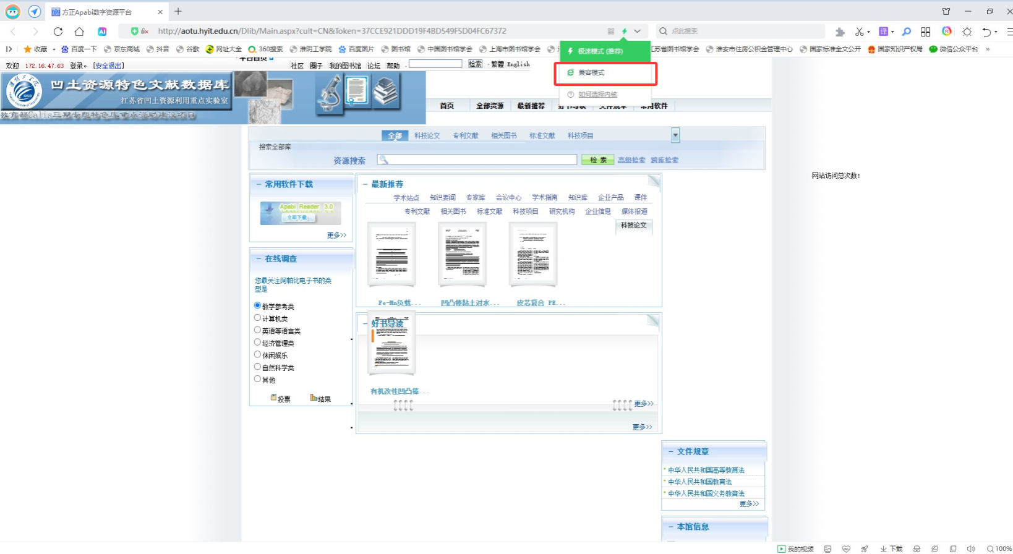Open the kernel mode dropdown chevron in address bar
The width and height of the screenshot is (1013, 554).
[x=637, y=31]
